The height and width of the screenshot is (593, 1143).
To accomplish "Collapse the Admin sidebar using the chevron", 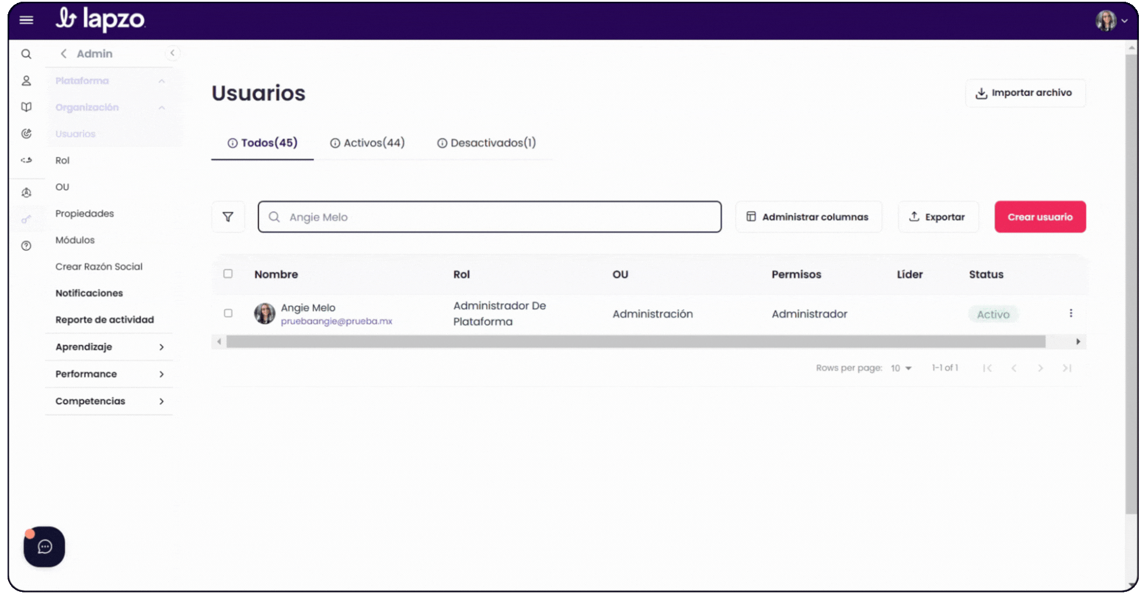I will [x=173, y=52].
